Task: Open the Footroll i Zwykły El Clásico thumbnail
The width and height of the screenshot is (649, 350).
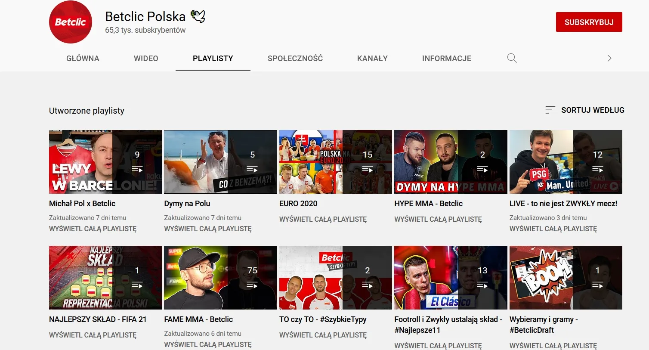Action: coord(451,278)
